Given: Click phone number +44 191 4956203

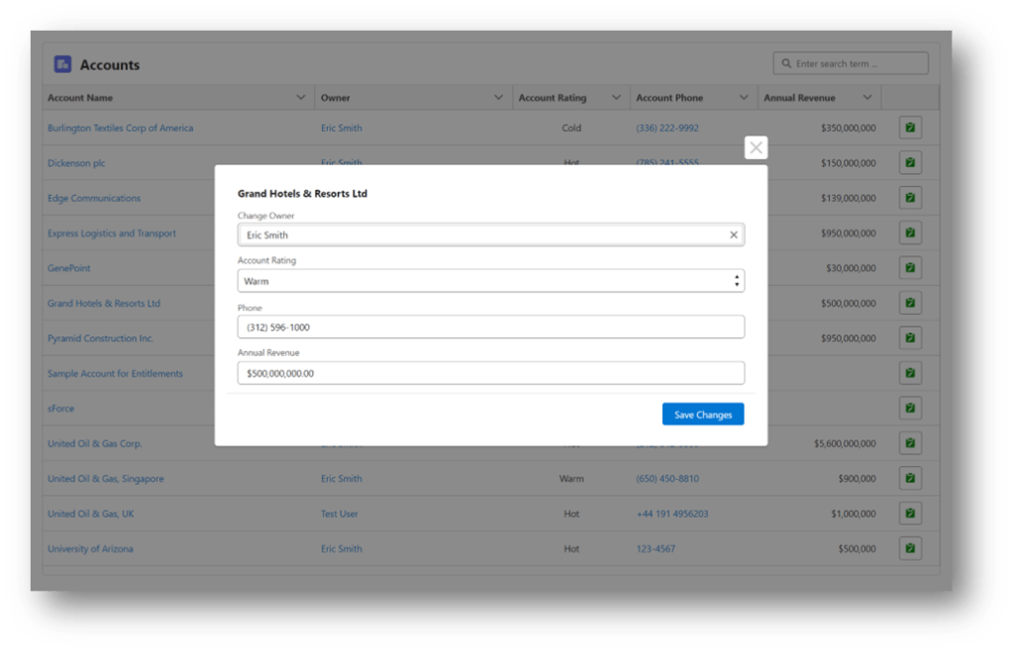Looking at the screenshot, I should (x=672, y=513).
